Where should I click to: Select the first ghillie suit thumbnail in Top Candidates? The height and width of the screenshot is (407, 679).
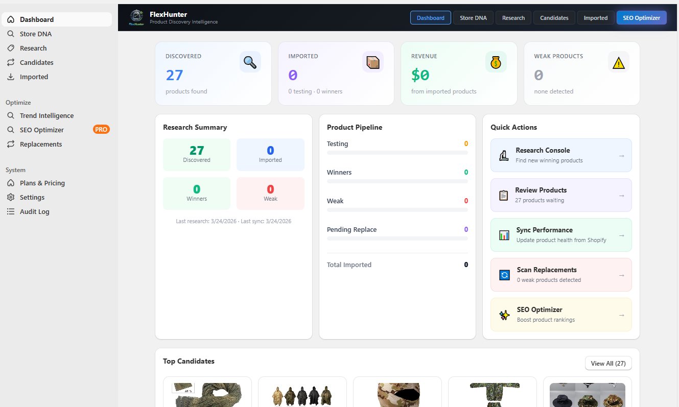point(207,394)
